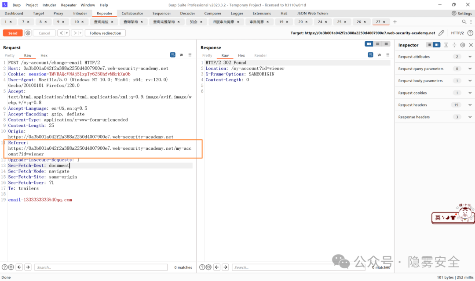Image resolution: width=475 pixels, height=281 pixels.
Task: Switch to the Logger tab
Action: click(237, 13)
